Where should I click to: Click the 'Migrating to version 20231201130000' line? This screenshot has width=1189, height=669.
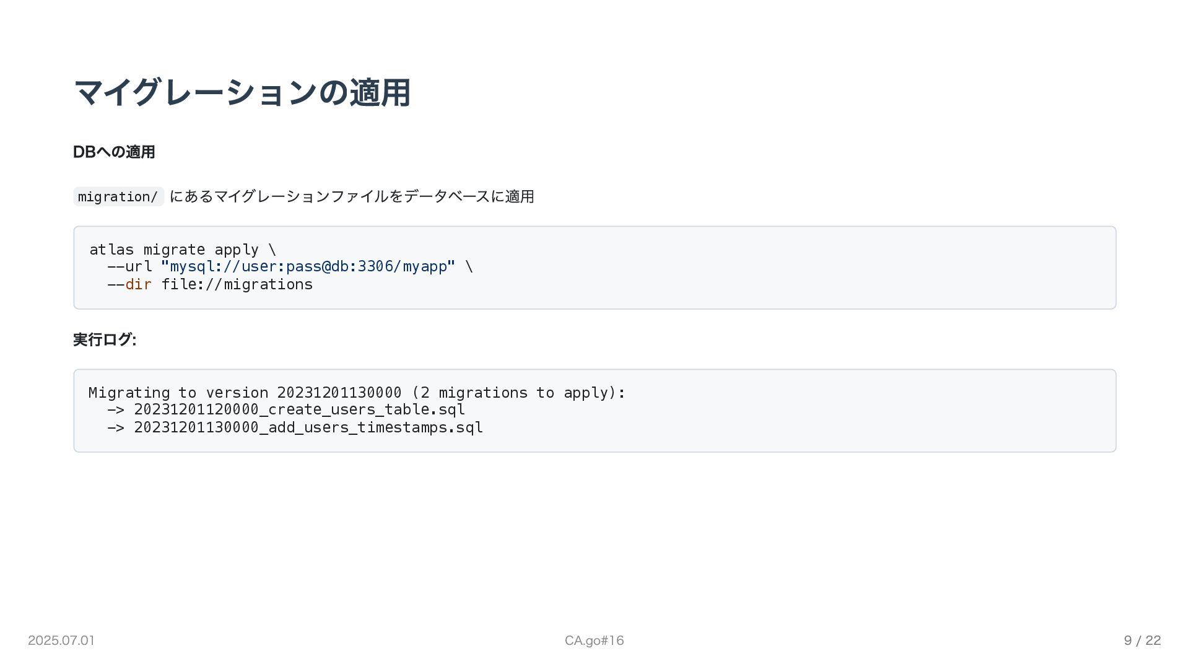pyautogui.click(x=245, y=393)
